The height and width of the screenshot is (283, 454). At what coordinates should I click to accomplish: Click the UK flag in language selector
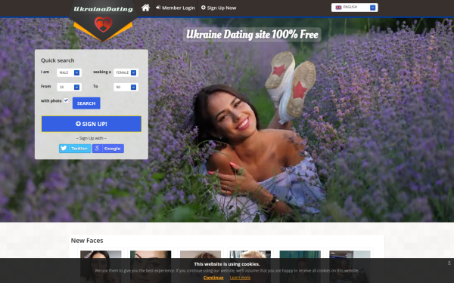(338, 8)
